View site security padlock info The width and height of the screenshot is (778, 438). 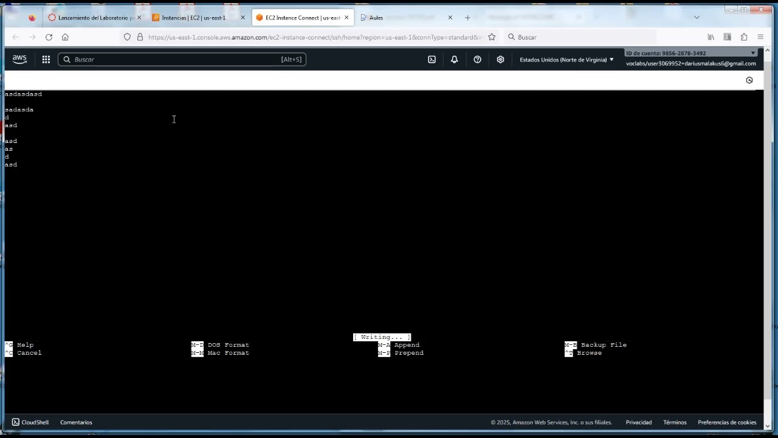tap(140, 37)
